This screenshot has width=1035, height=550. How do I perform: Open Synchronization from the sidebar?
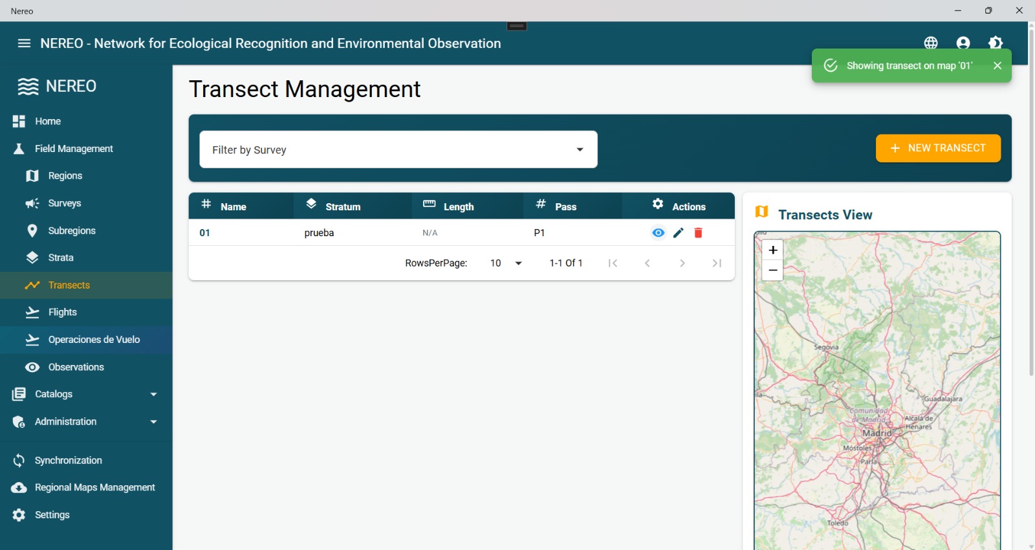click(68, 460)
